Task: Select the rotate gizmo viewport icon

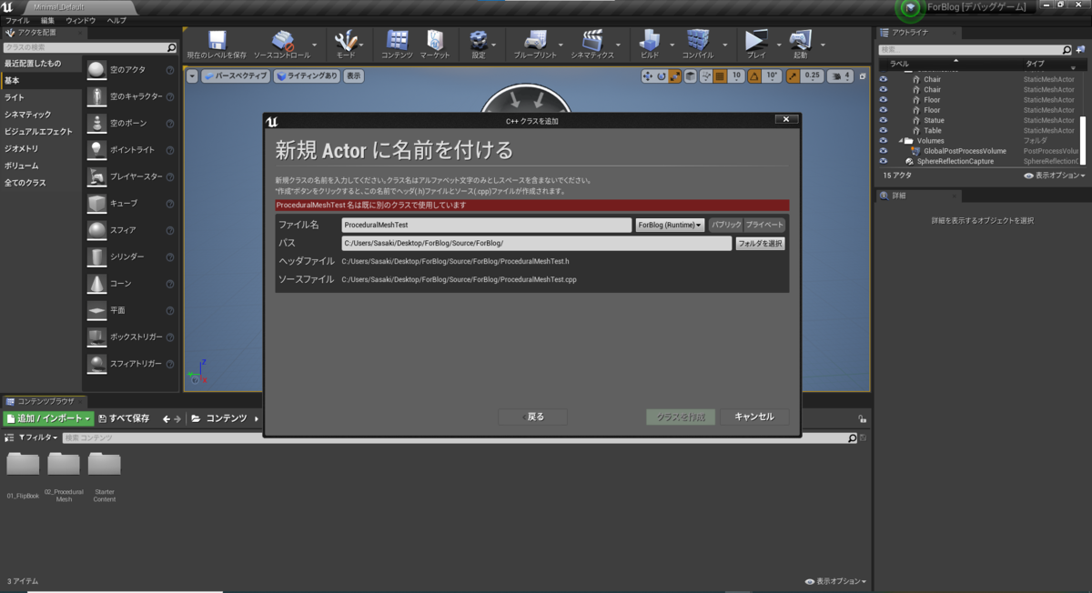Action: 661,76
